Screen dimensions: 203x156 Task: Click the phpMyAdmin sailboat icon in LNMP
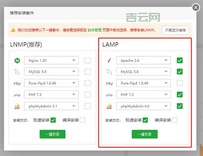tap(17, 106)
